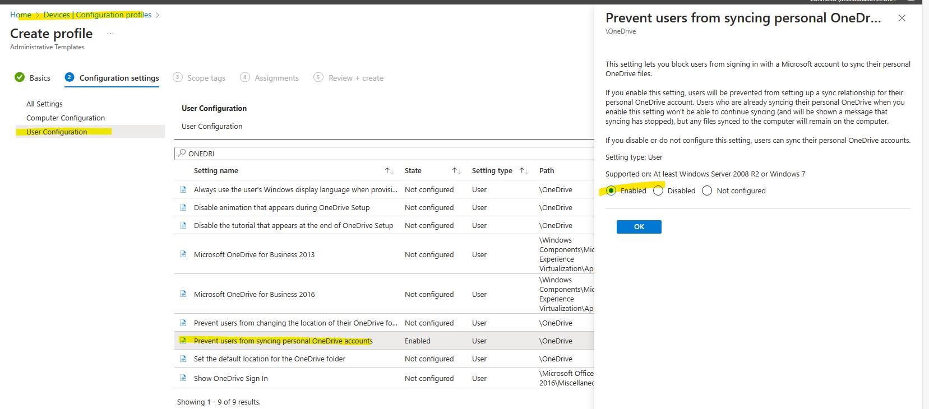Open 'Show OneDrive Sign In' setting

pos(230,378)
